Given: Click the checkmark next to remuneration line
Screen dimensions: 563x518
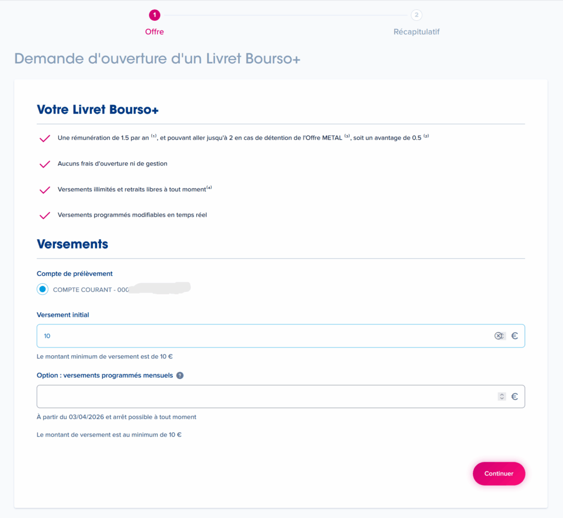Looking at the screenshot, I should [45, 139].
